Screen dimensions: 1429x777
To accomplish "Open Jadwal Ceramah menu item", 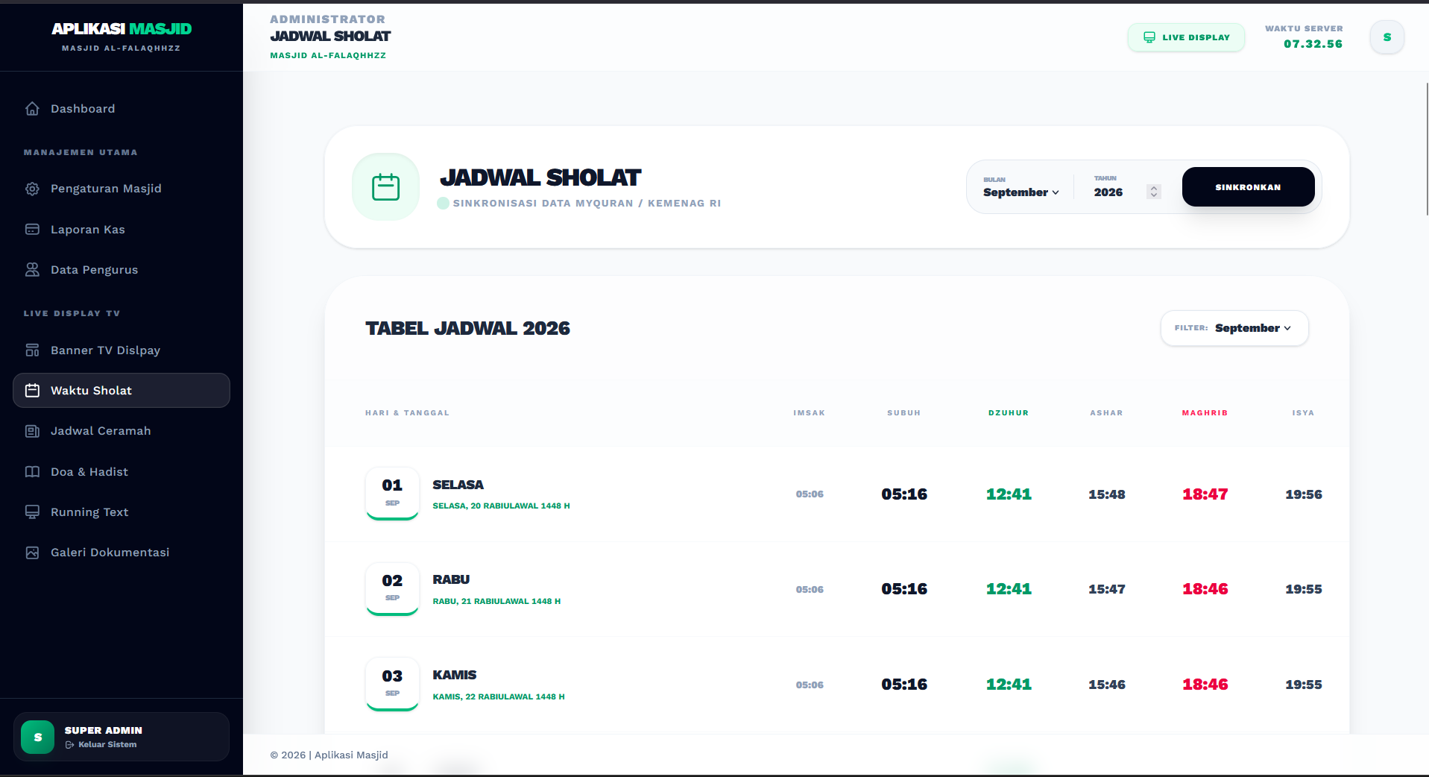I will point(122,431).
